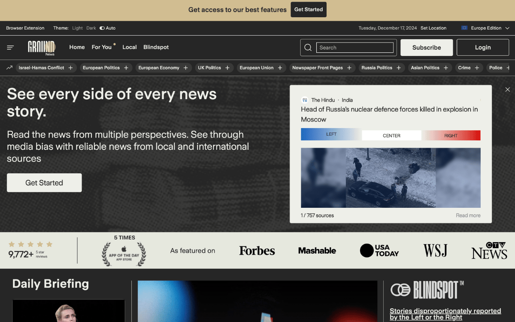This screenshot has width=515, height=322.
Task: Click the Blindspot logo
Action: coord(427,290)
